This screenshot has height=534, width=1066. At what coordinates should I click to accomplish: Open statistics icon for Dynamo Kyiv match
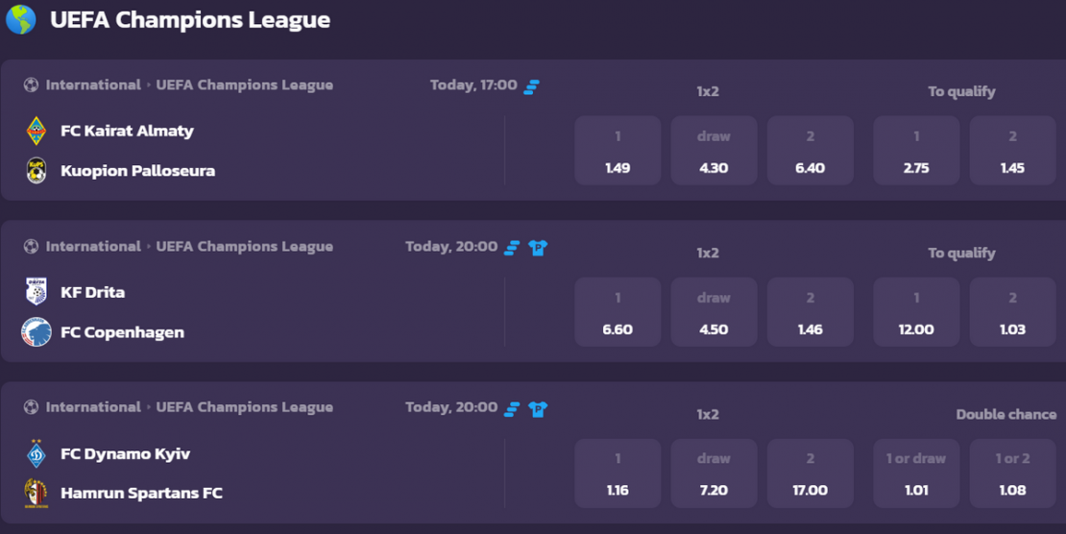click(512, 409)
